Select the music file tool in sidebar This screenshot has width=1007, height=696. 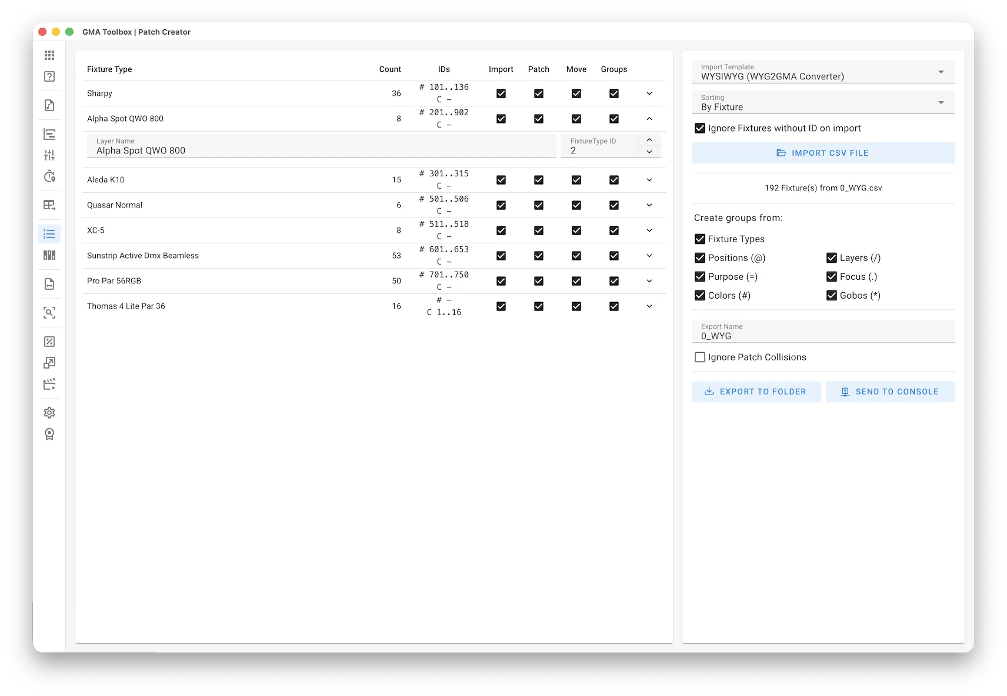pyautogui.click(x=49, y=105)
